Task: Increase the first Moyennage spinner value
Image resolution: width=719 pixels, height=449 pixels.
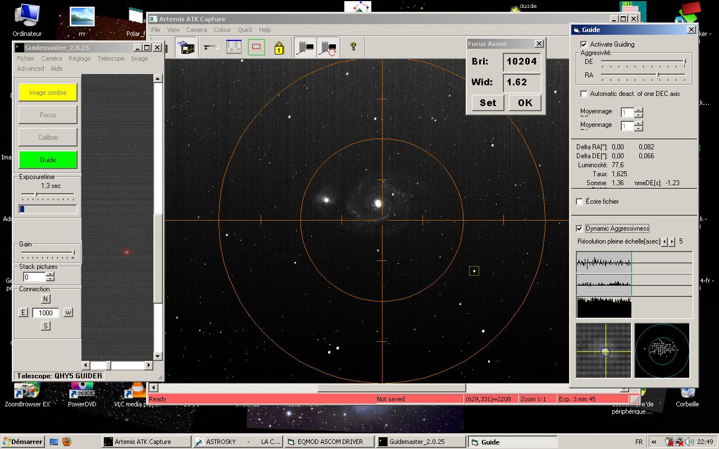Action: (638, 111)
